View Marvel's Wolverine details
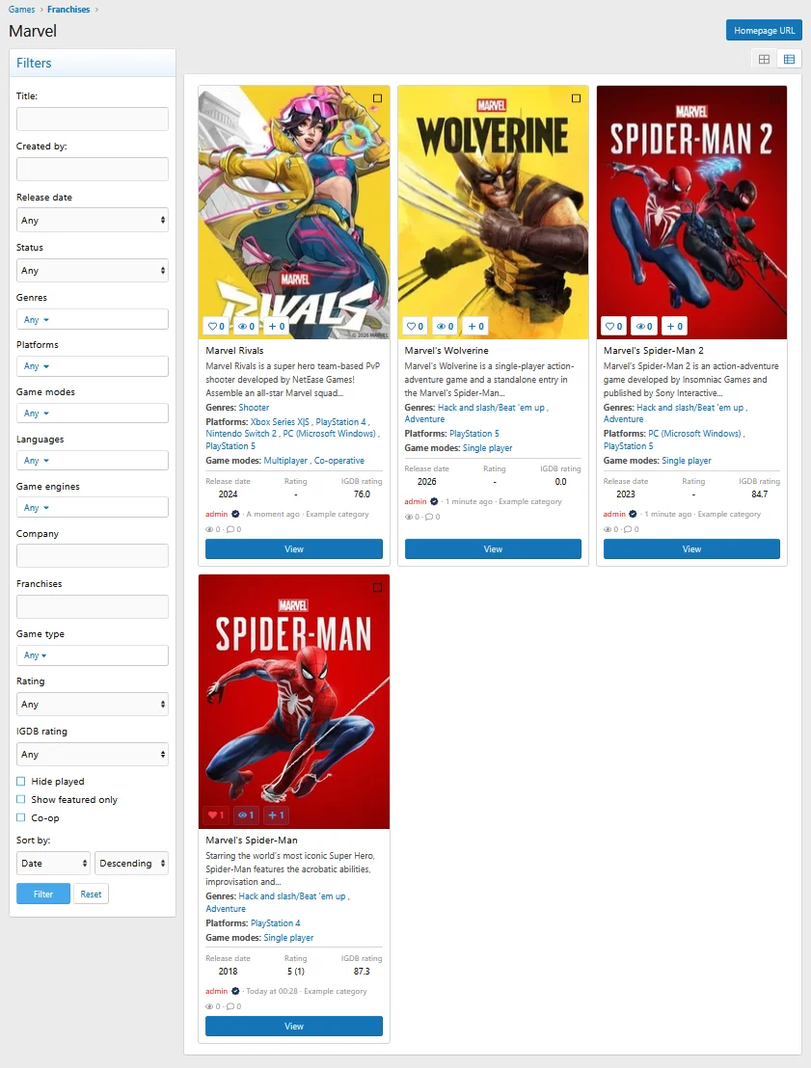 tap(493, 549)
